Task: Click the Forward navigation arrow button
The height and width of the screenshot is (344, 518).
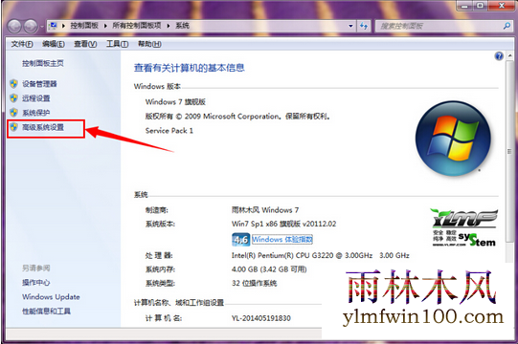Action: click(x=31, y=27)
